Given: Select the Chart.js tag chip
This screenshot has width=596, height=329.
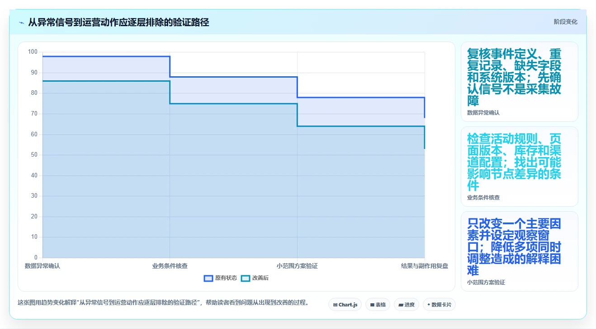Looking at the screenshot, I should pos(345,305).
